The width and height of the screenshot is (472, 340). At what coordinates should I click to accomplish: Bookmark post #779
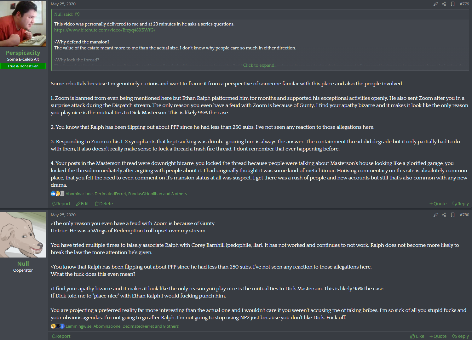(x=452, y=4)
